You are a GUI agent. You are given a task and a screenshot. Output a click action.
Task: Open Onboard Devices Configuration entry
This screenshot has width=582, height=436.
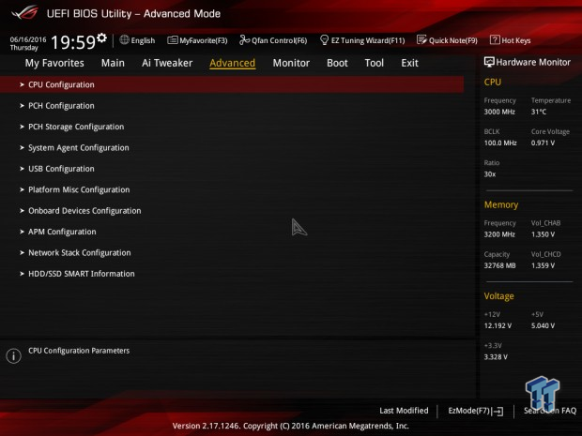click(x=84, y=211)
